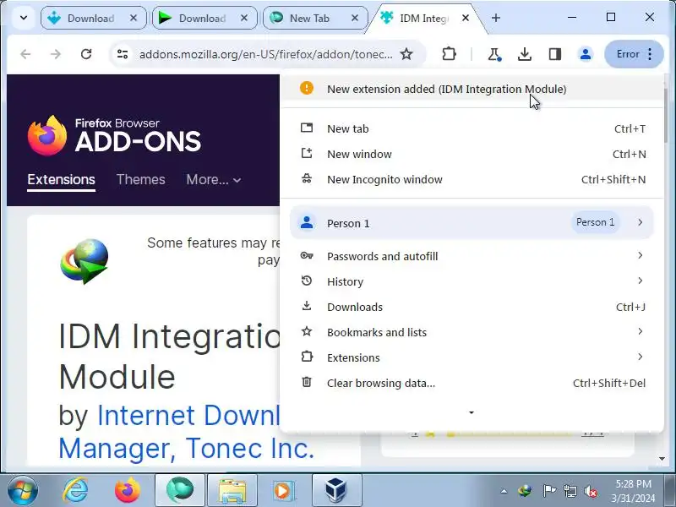Toggle the side panel icon
The width and height of the screenshot is (676, 507).
click(555, 54)
